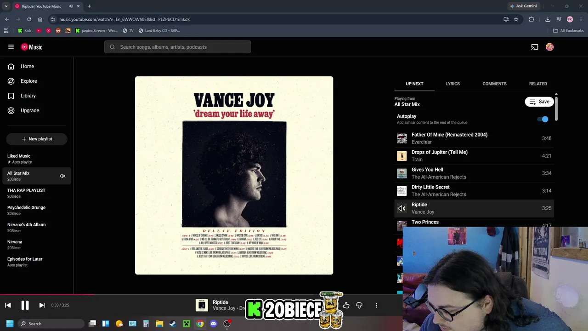588x331 pixels.
Task: Open the All Bookmarks folder
Action: [x=568, y=31]
